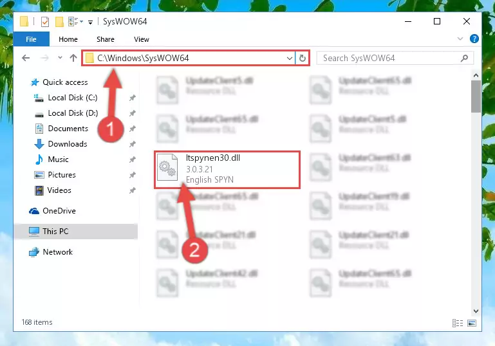Click the pin icon next to Music
Image resolution: width=495 pixels, height=346 pixels.
[x=132, y=159]
